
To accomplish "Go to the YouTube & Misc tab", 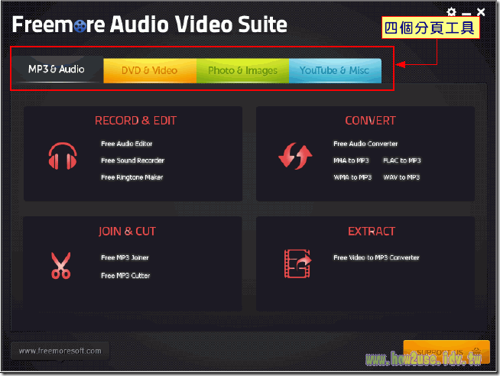I will pyautogui.click(x=334, y=70).
